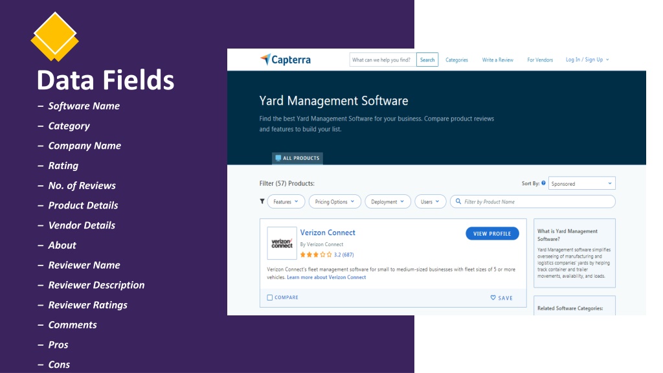Click the 'Category' bullet

coord(69,126)
